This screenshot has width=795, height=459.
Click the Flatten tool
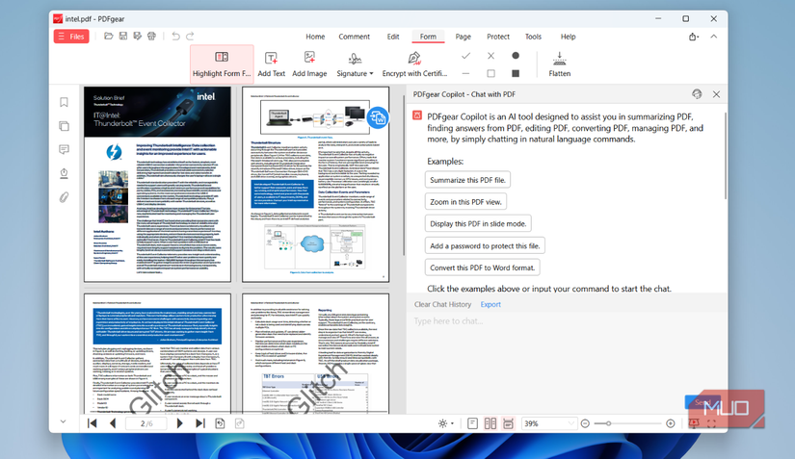(559, 64)
